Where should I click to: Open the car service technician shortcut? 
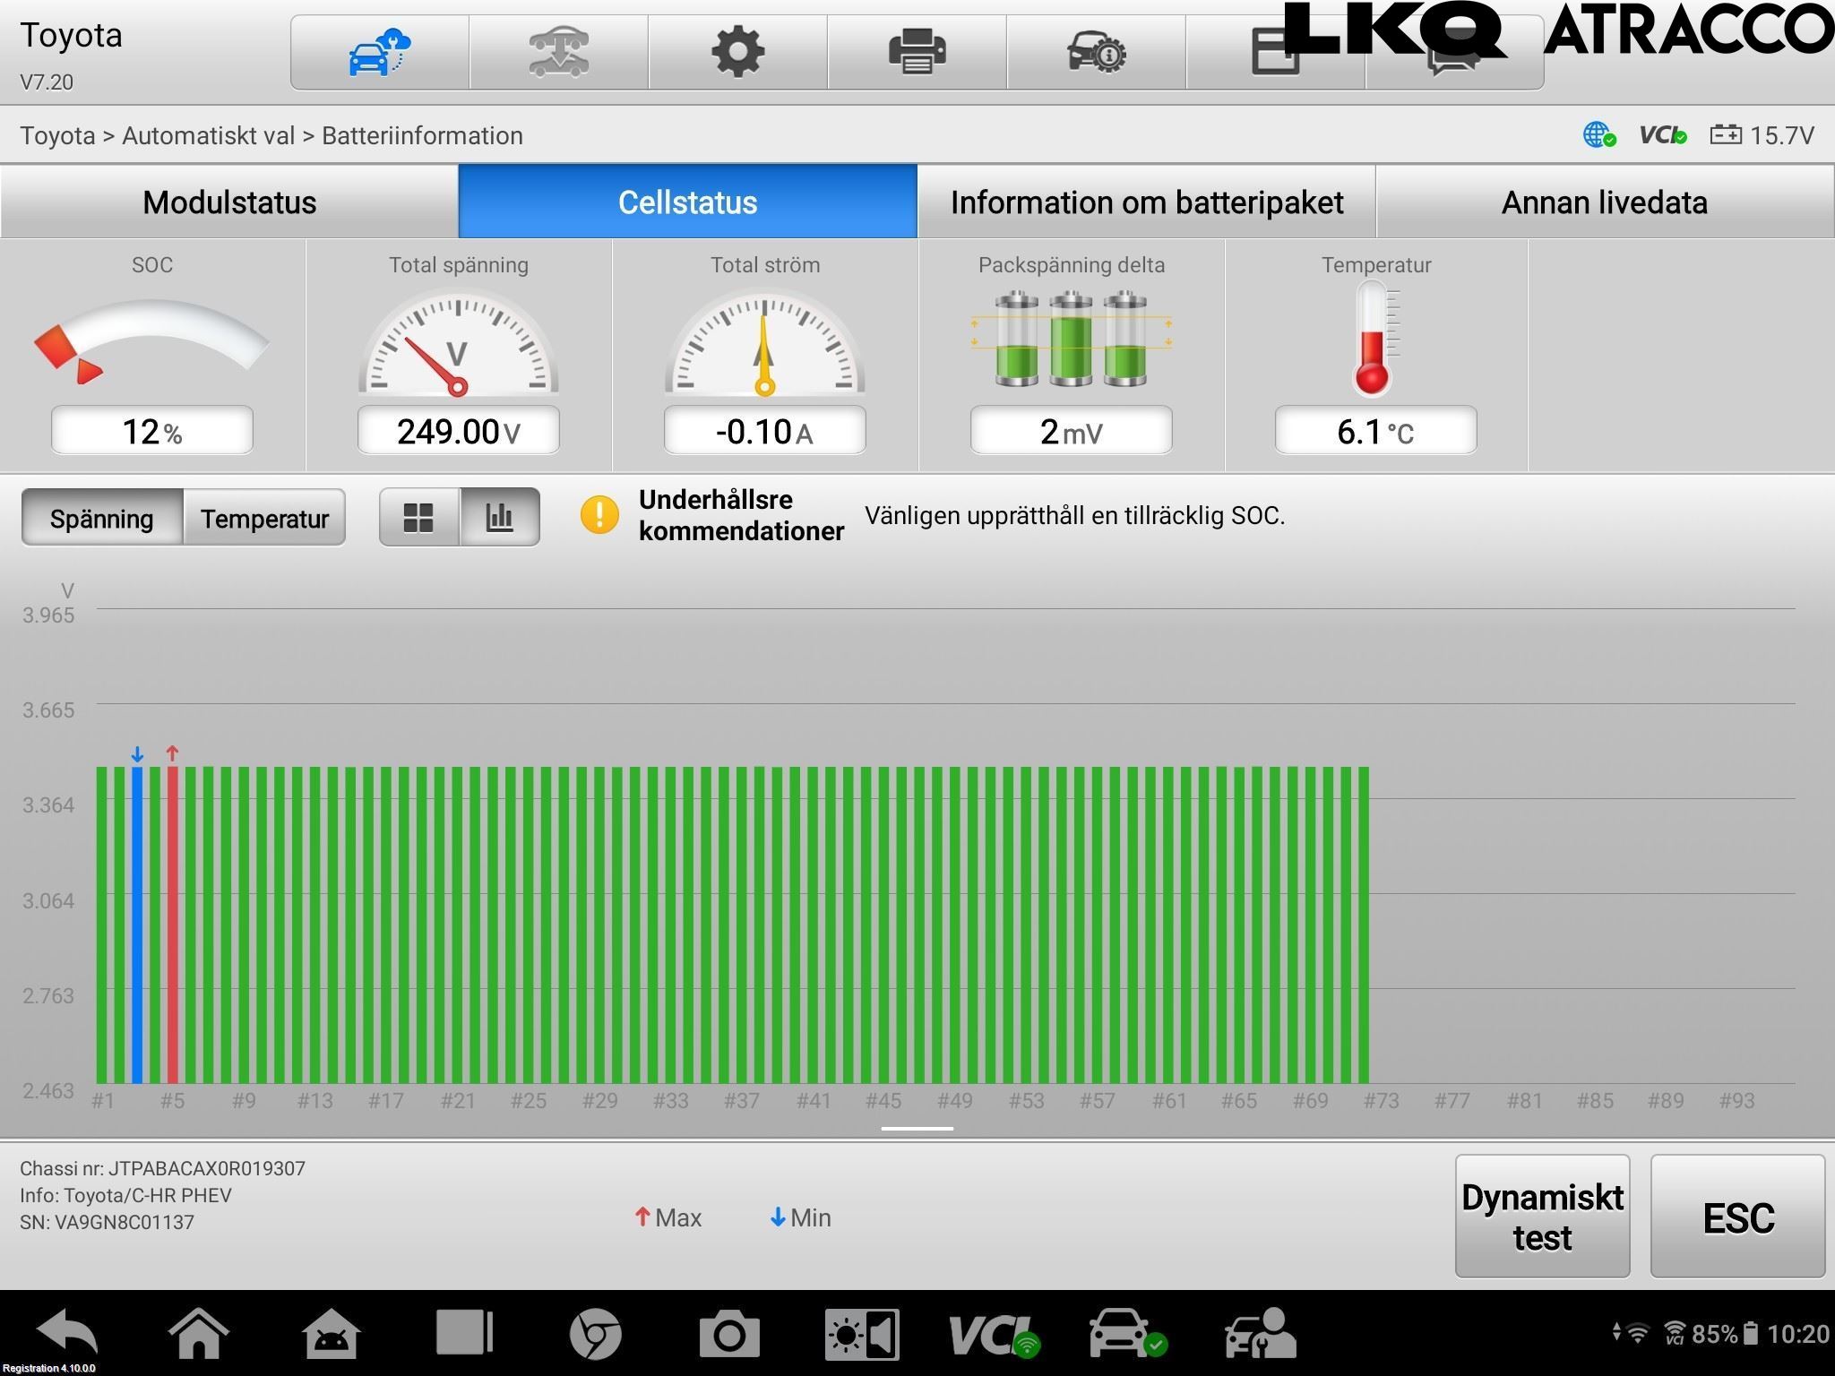1260,1333
